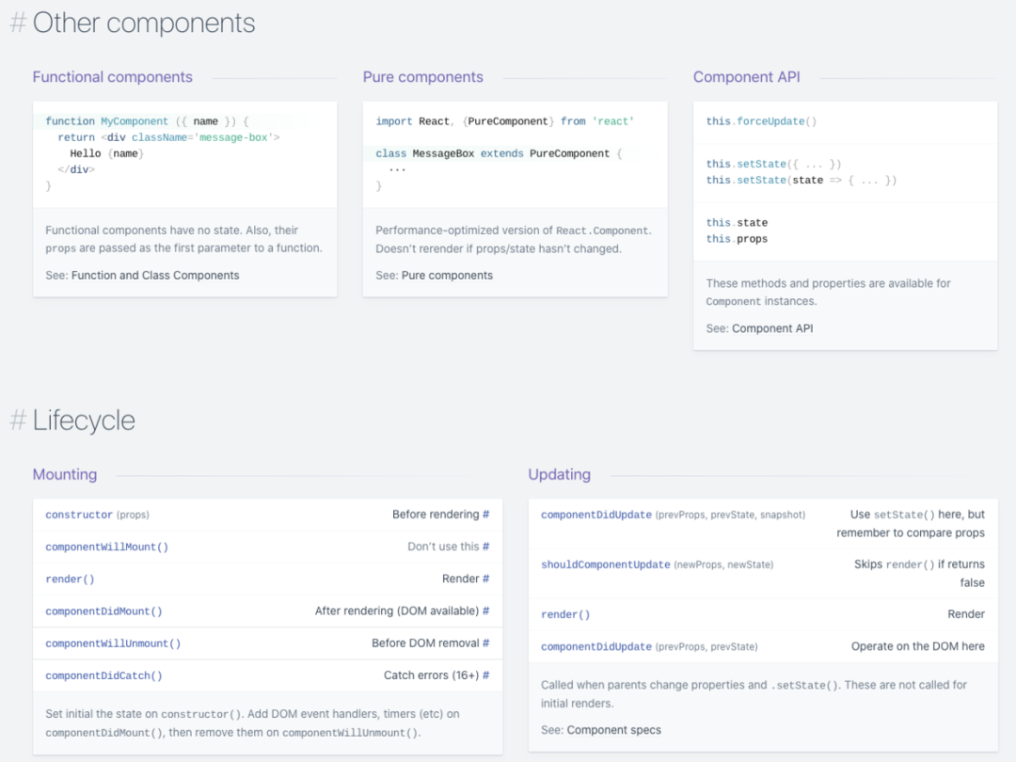The image size is (1016, 762).
Task: Click the # anchor beside 'Before rendering'
Action: tap(486, 515)
